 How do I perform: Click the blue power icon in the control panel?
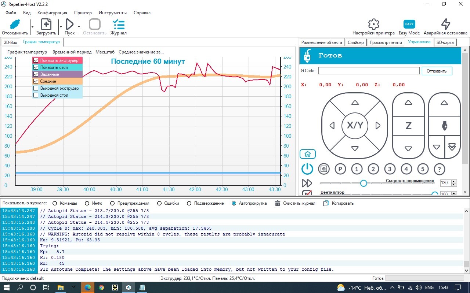[x=307, y=169]
